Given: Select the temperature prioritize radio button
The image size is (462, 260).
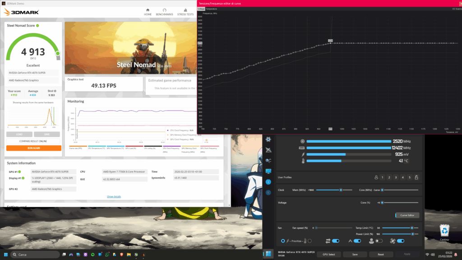Looking at the screenshot, I should coord(310,241).
